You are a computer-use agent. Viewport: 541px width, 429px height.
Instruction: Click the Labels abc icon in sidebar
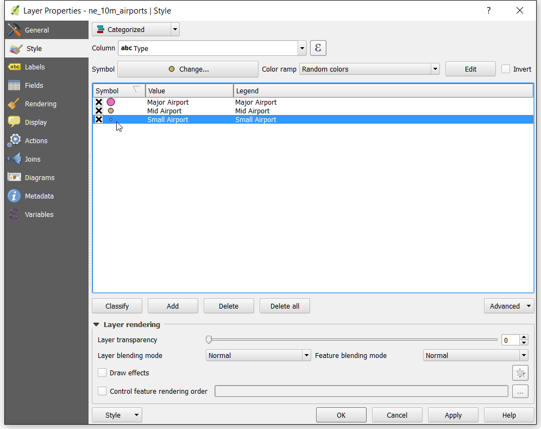coord(15,67)
